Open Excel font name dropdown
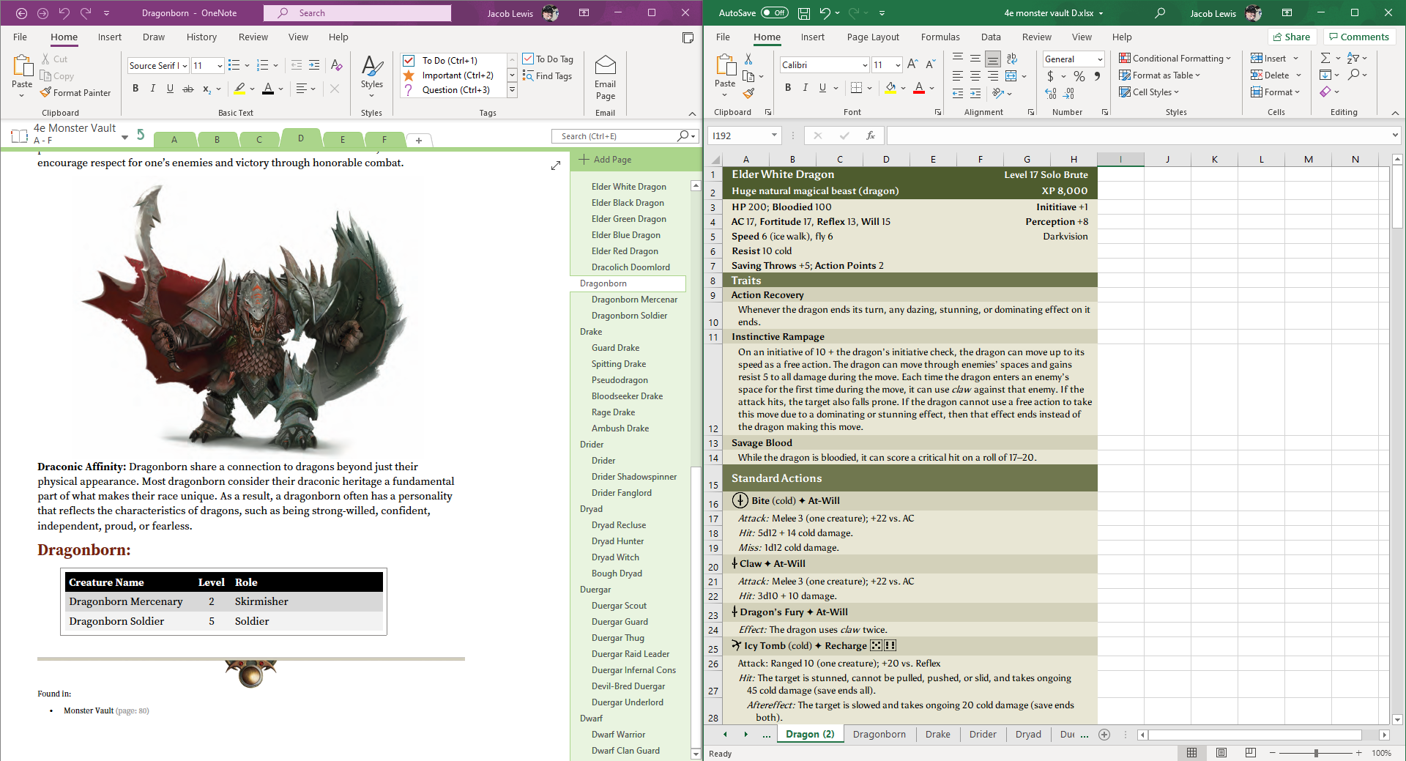Viewport: 1406px width, 761px height. click(x=865, y=65)
